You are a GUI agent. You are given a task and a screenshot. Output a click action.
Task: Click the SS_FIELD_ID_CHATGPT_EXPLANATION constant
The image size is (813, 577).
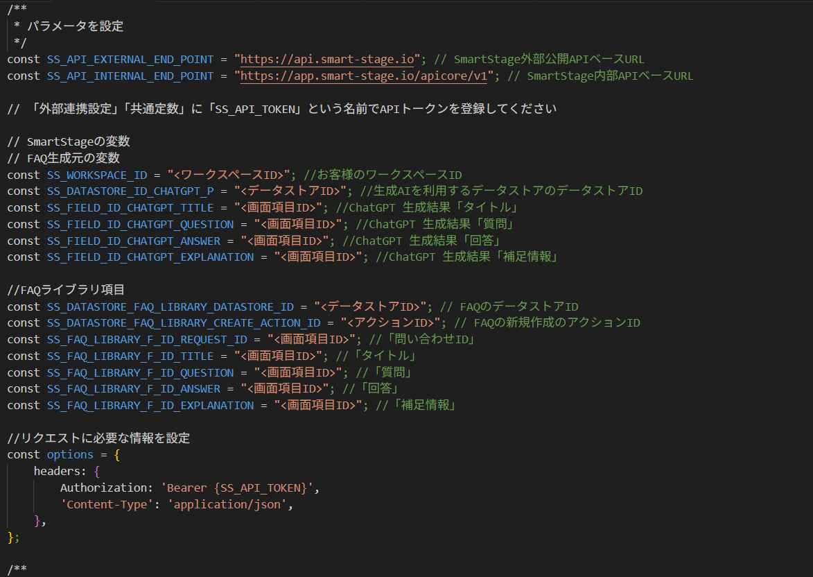coord(150,257)
